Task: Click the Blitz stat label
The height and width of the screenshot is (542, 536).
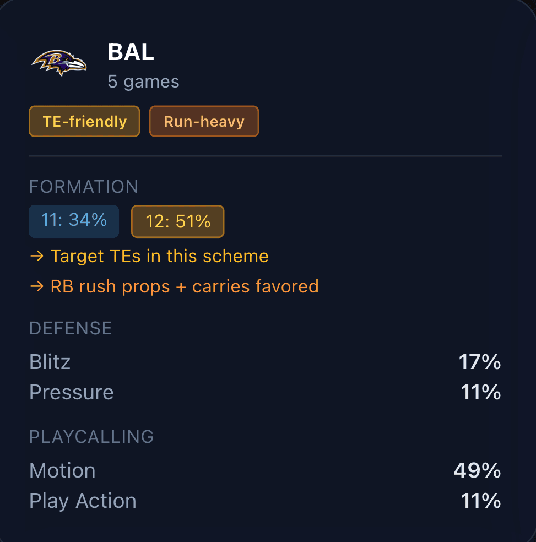Action: (50, 362)
